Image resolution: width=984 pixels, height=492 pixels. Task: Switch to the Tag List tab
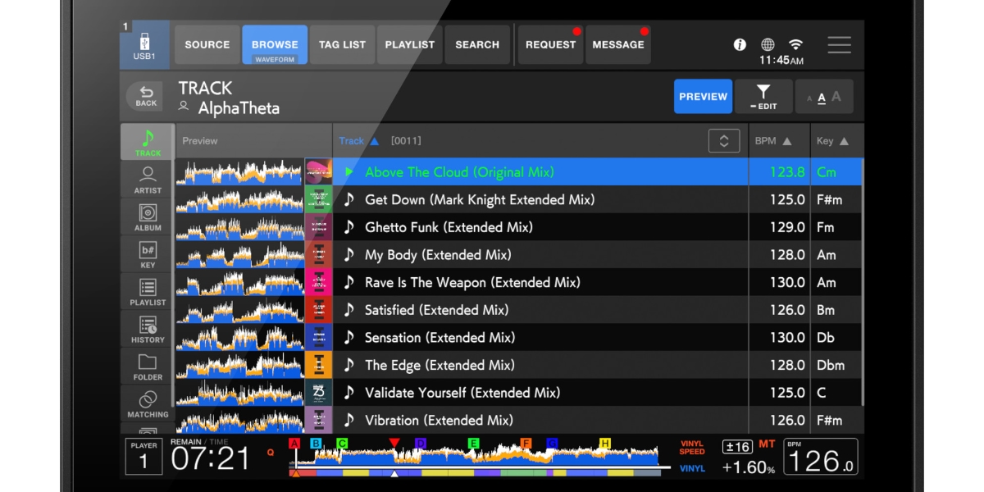(342, 45)
